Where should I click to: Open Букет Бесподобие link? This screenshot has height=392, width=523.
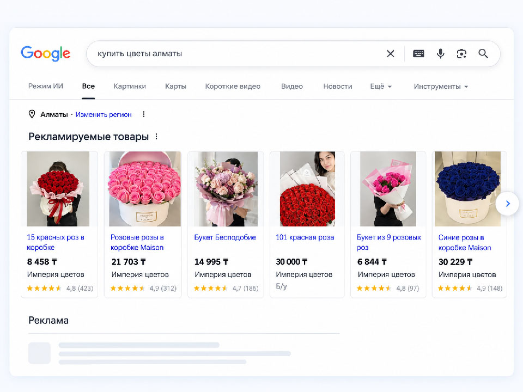[x=225, y=237]
